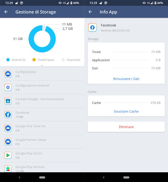Tap Android home pill on right screen

pos(126,177)
